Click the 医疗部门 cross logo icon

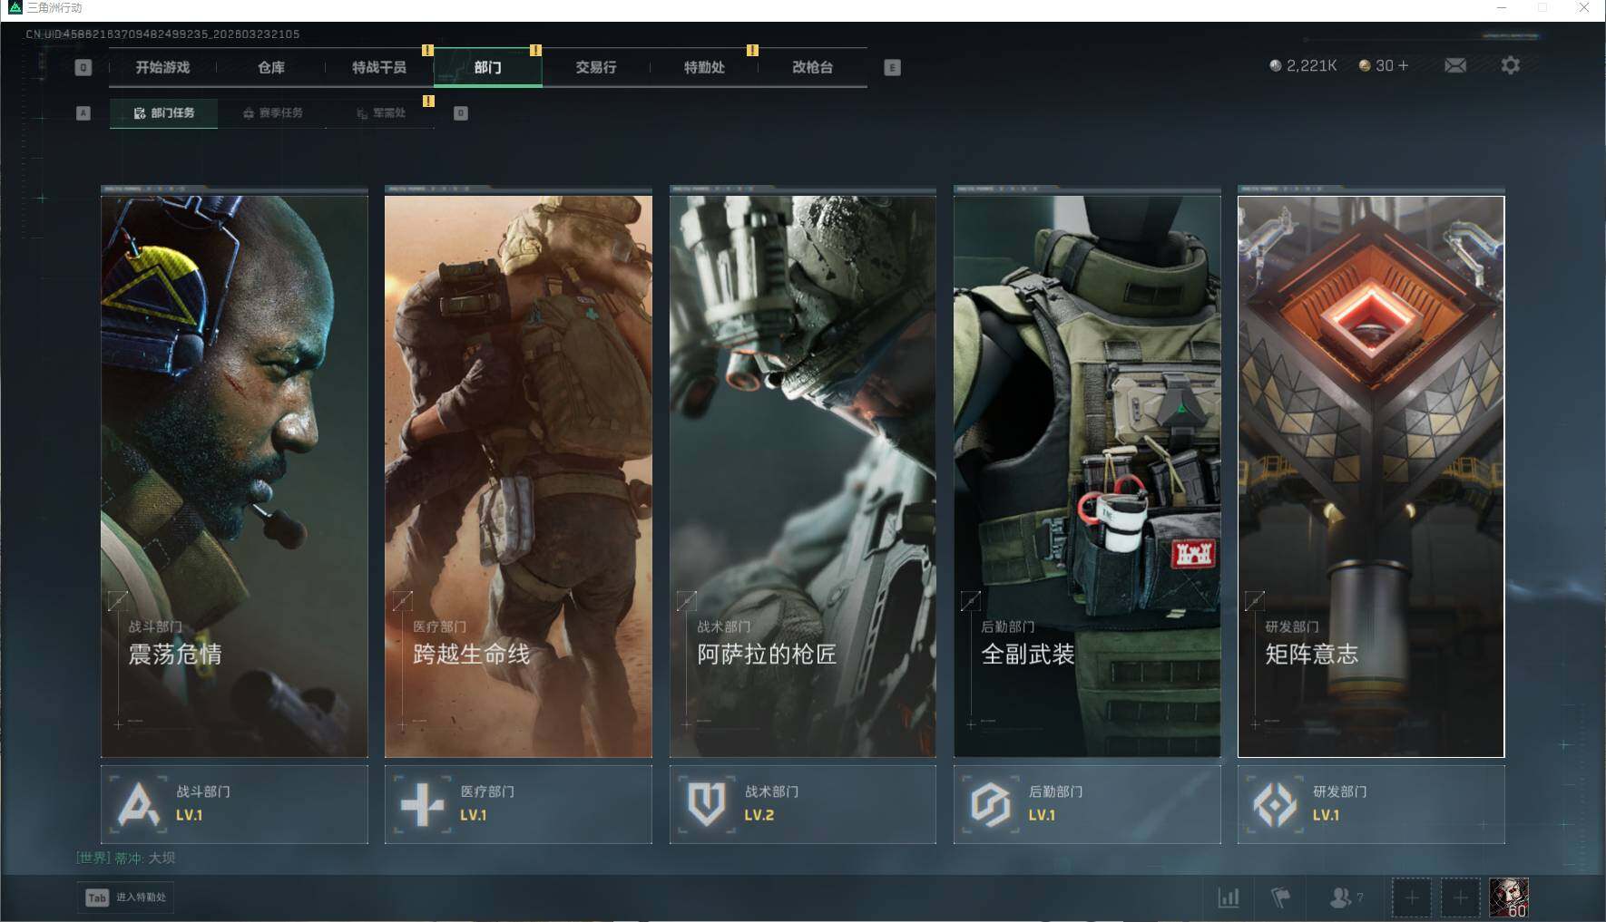[422, 804]
